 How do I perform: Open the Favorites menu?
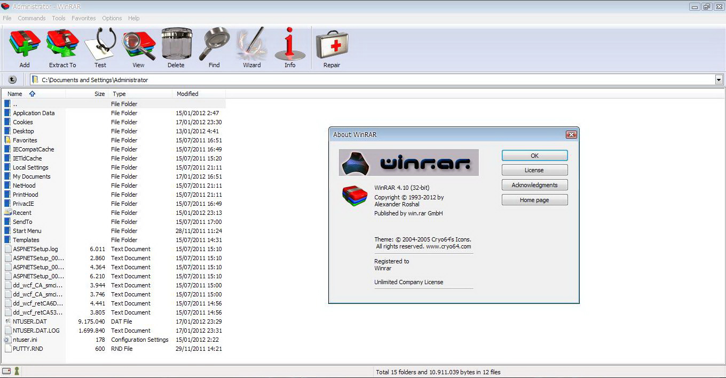pyautogui.click(x=83, y=18)
